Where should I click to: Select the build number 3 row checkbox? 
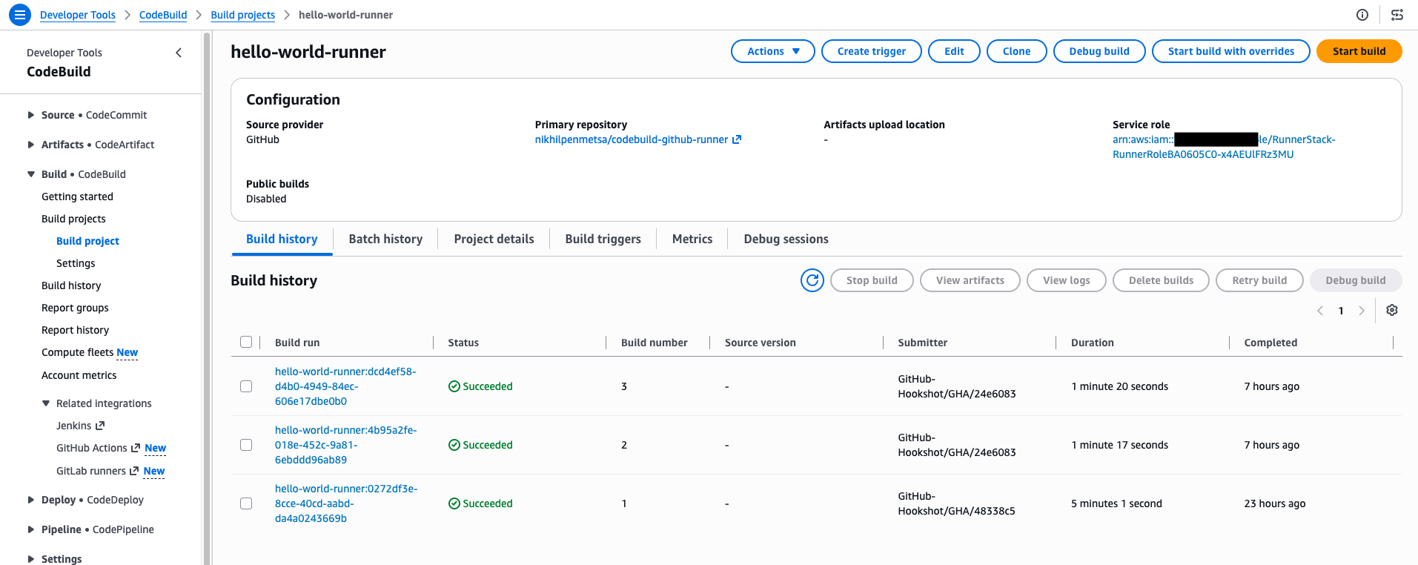pos(246,386)
